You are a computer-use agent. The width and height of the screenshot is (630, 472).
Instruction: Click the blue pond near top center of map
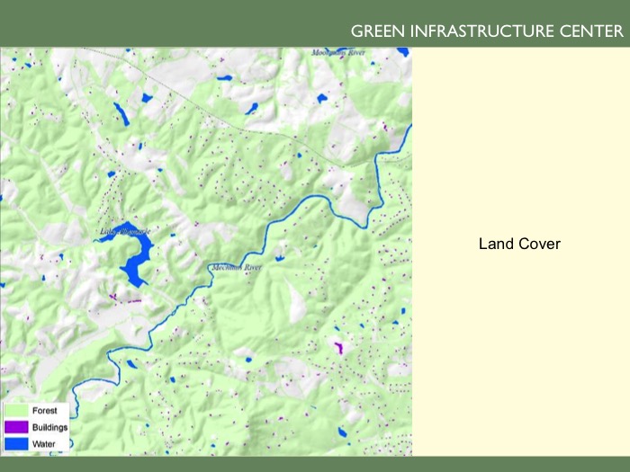pos(223,78)
